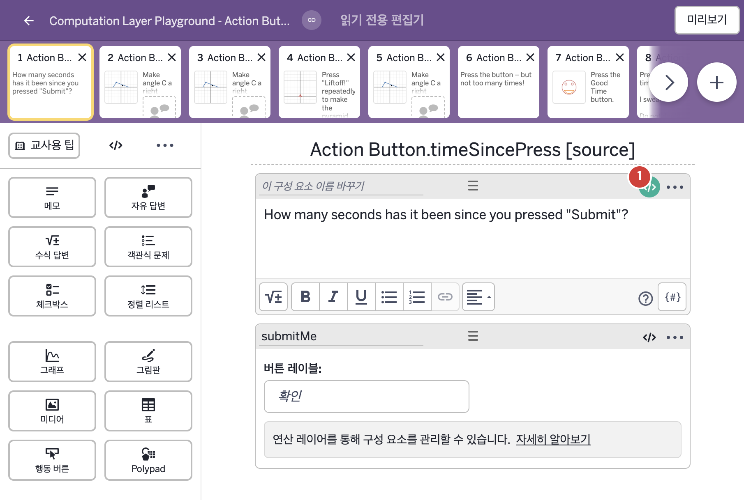The width and height of the screenshot is (744, 500).
Task: Toggle italic formatting
Action: pyautogui.click(x=333, y=297)
